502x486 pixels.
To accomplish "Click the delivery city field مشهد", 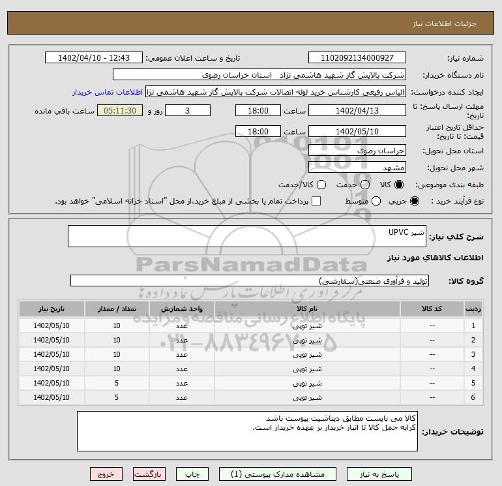I will click(357, 168).
